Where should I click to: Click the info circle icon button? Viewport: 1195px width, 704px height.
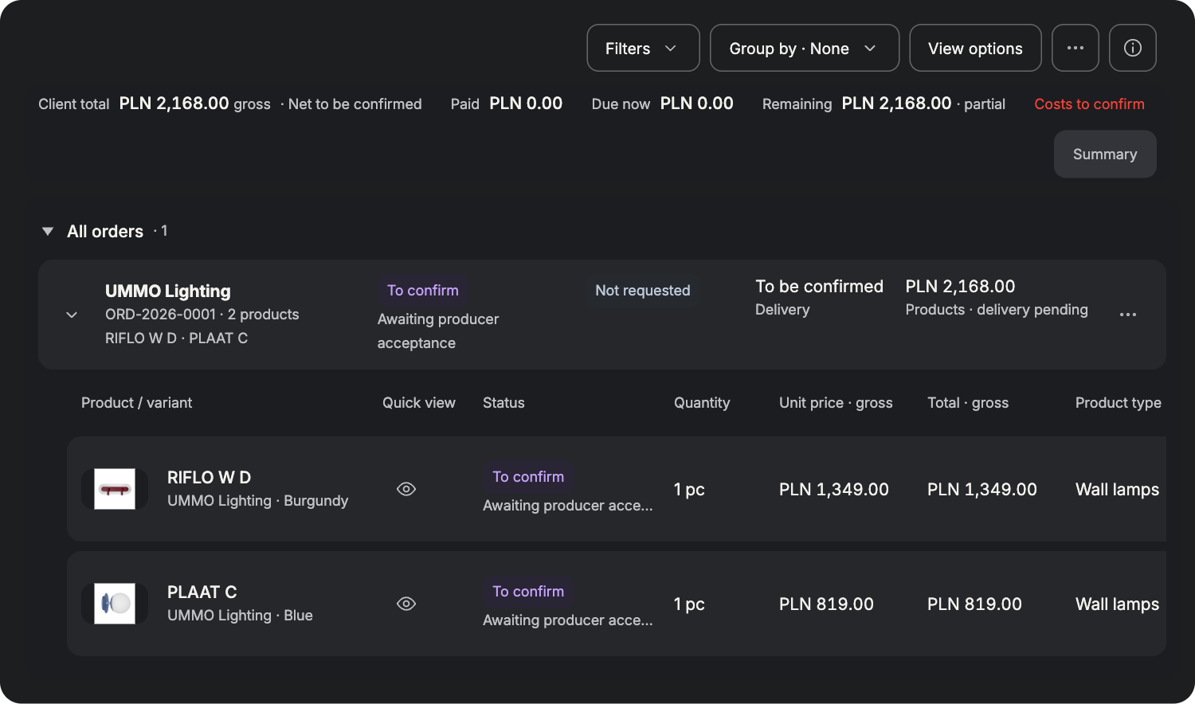pyautogui.click(x=1132, y=48)
